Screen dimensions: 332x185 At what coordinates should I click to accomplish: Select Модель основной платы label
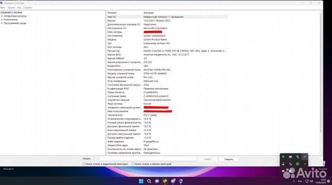(121, 73)
